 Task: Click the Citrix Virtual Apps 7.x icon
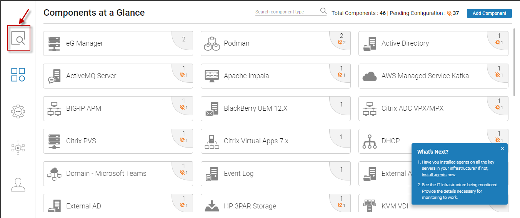pyautogui.click(x=212, y=141)
